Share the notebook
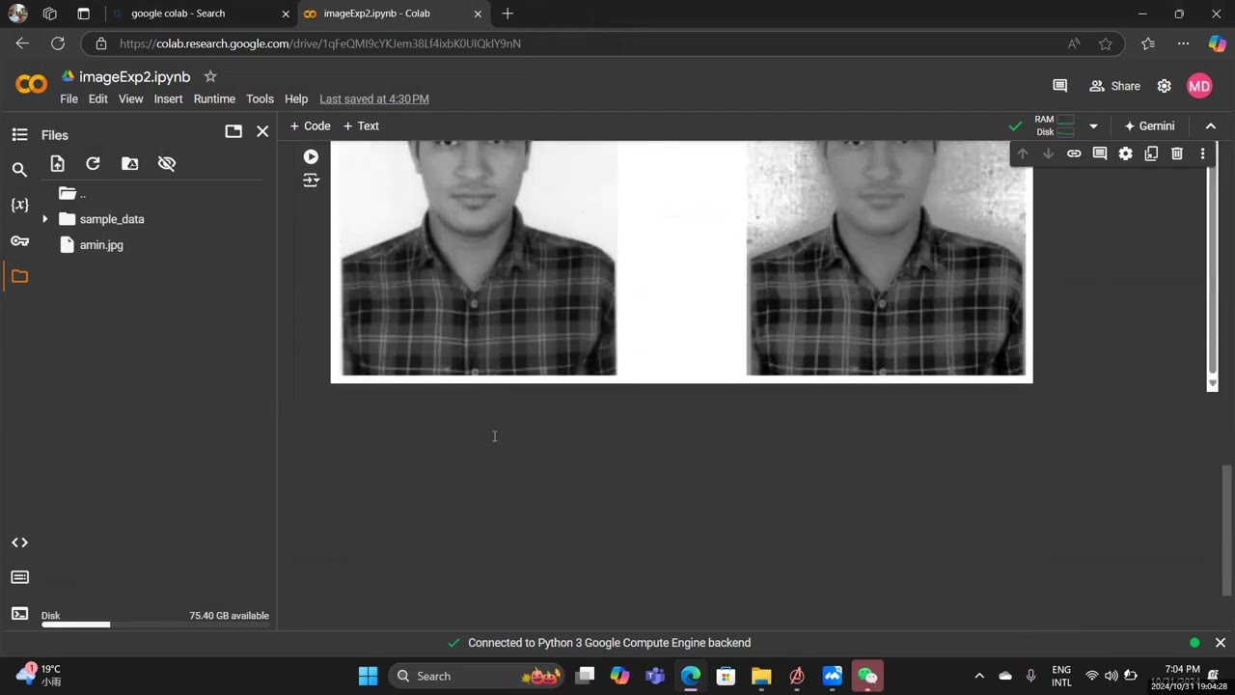 (1114, 86)
